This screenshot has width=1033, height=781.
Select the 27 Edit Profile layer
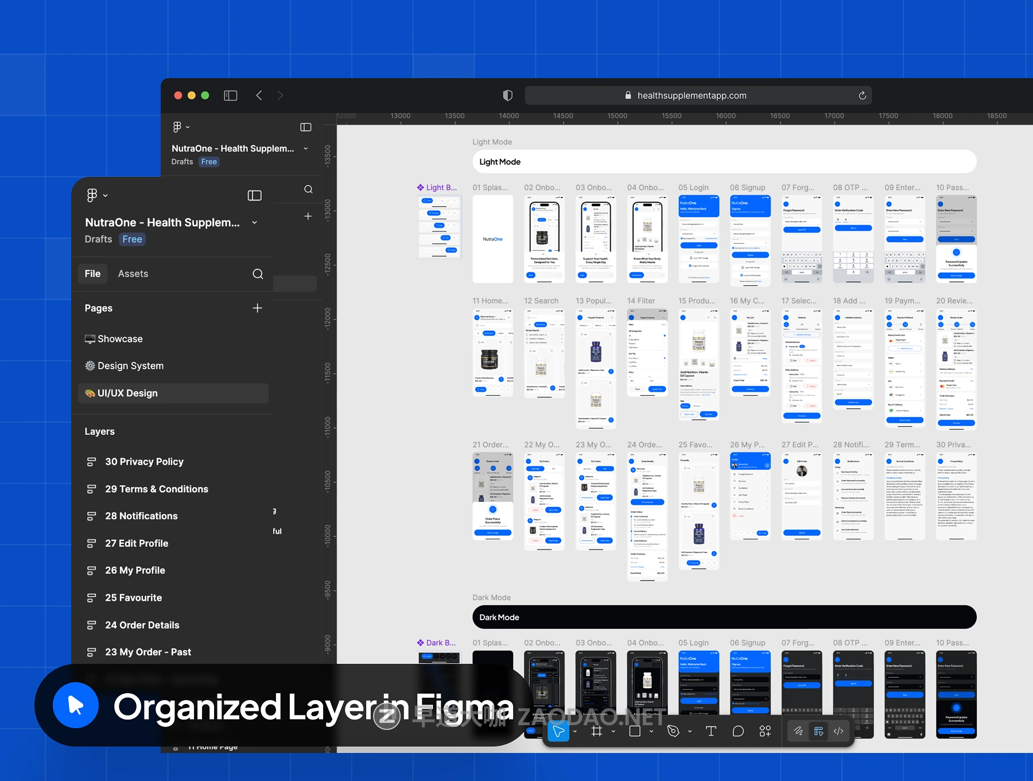pyautogui.click(x=137, y=543)
